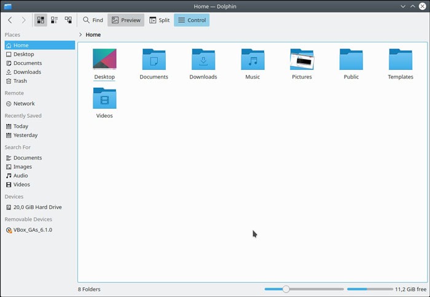Select the Desktop folder icon
The image size is (430, 297).
[104, 59]
